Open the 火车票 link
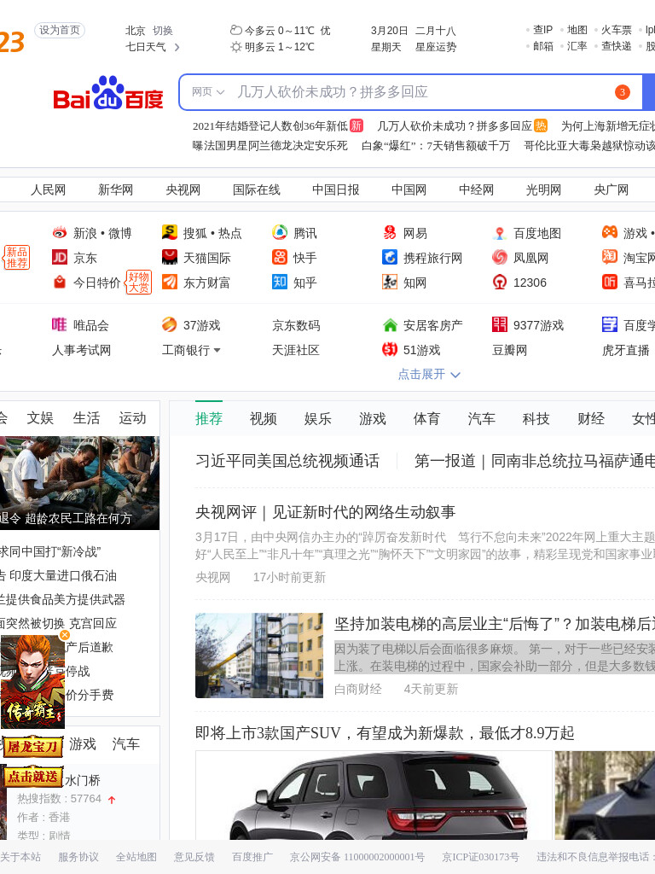The image size is (655, 874). 616,30
